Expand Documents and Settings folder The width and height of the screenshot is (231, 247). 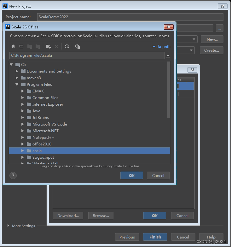click(x=17, y=71)
